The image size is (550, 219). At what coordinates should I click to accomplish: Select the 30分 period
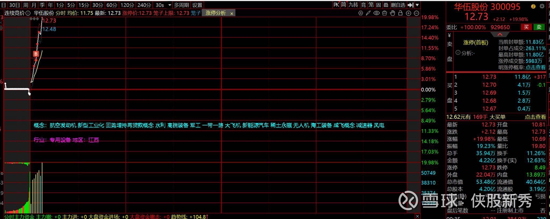tap(97, 5)
